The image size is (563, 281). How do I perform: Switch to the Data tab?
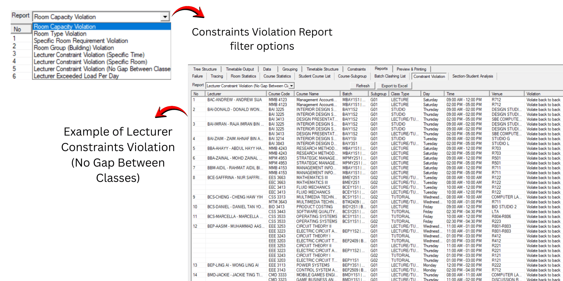click(x=267, y=69)
